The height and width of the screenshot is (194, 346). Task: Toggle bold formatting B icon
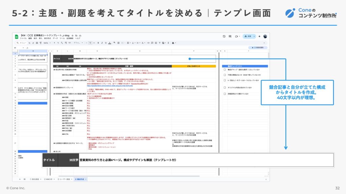click(x=98, y=43)
